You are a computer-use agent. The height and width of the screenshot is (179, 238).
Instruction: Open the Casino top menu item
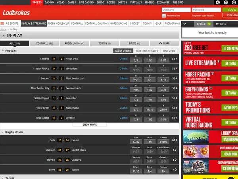49,2
